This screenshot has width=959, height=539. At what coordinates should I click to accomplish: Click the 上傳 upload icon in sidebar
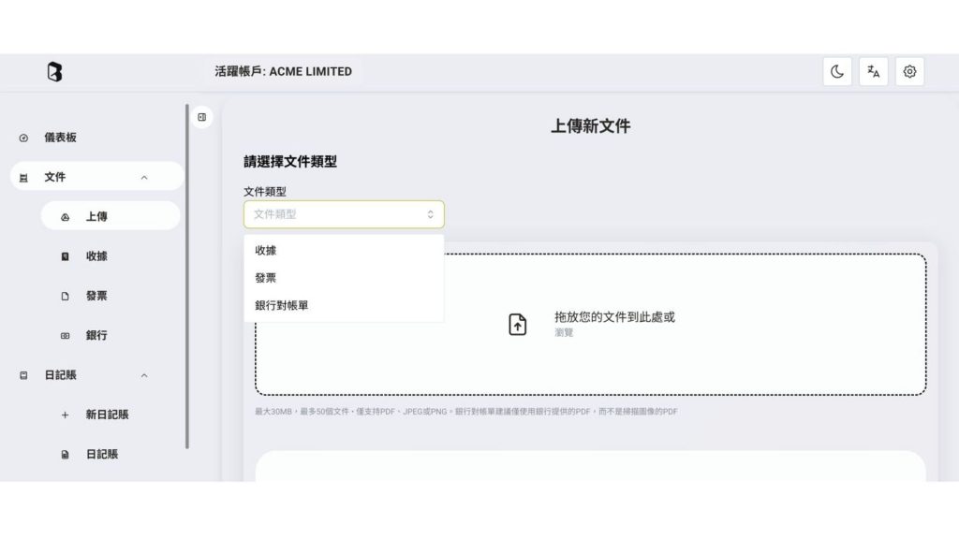(x=66, y=217)
